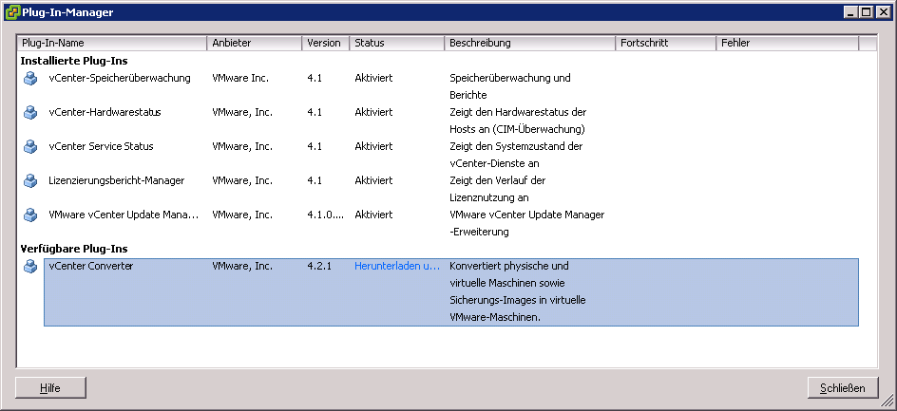Click the Fehler column header
This screenshot has height=411, width=897.
[x=787, y=44]
